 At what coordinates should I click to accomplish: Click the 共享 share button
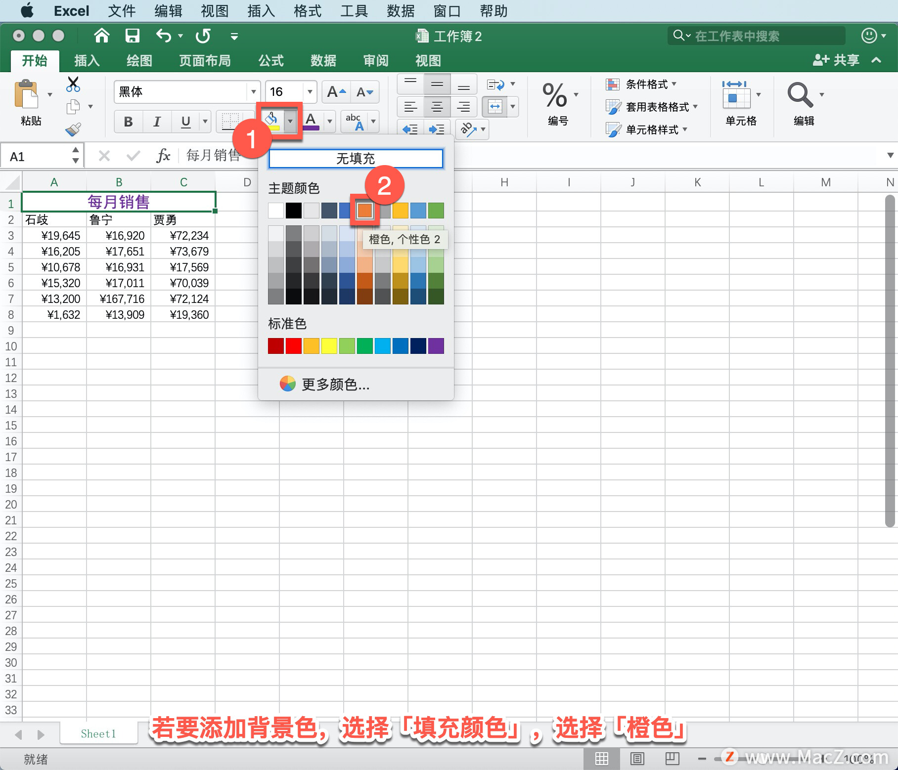pos(836,60)
